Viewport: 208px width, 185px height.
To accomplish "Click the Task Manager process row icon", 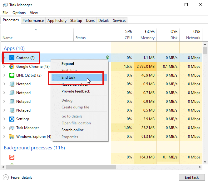I will (x=12, y=128).
